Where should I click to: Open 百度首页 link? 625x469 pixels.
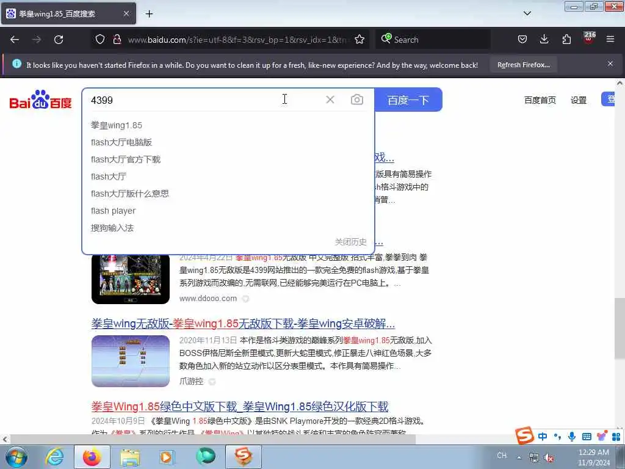tap(540, 100)
